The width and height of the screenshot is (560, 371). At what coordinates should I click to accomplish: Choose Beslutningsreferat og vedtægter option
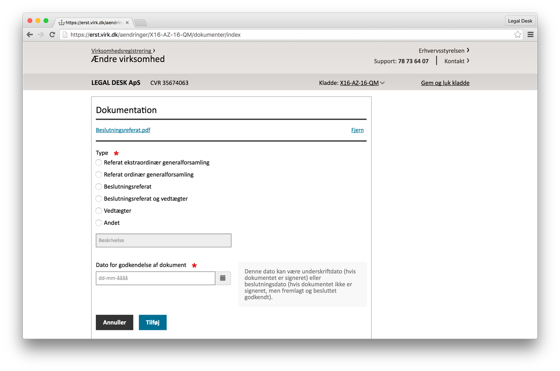(99, 198)
